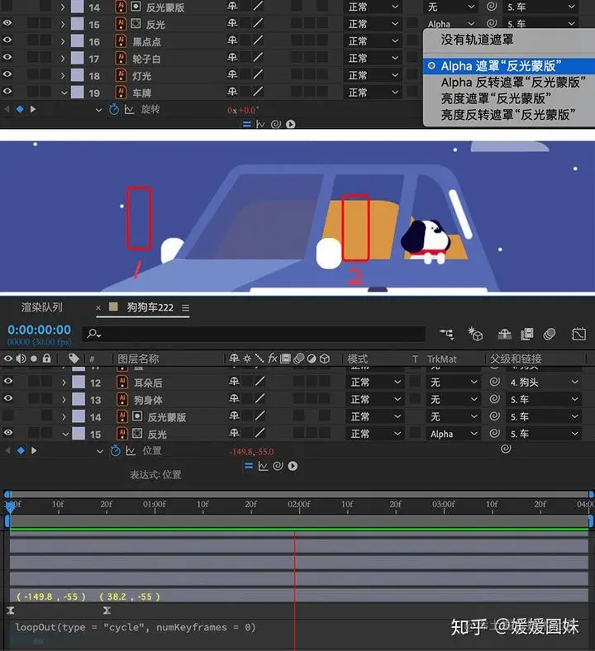Collapse the 位置 property group arrow
This screenshot has width=595, height=651.
[100, 451]
